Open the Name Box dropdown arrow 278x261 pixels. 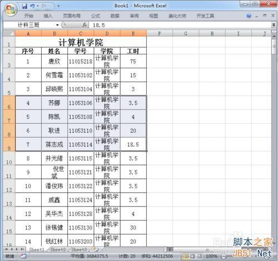tap(57, 25)
